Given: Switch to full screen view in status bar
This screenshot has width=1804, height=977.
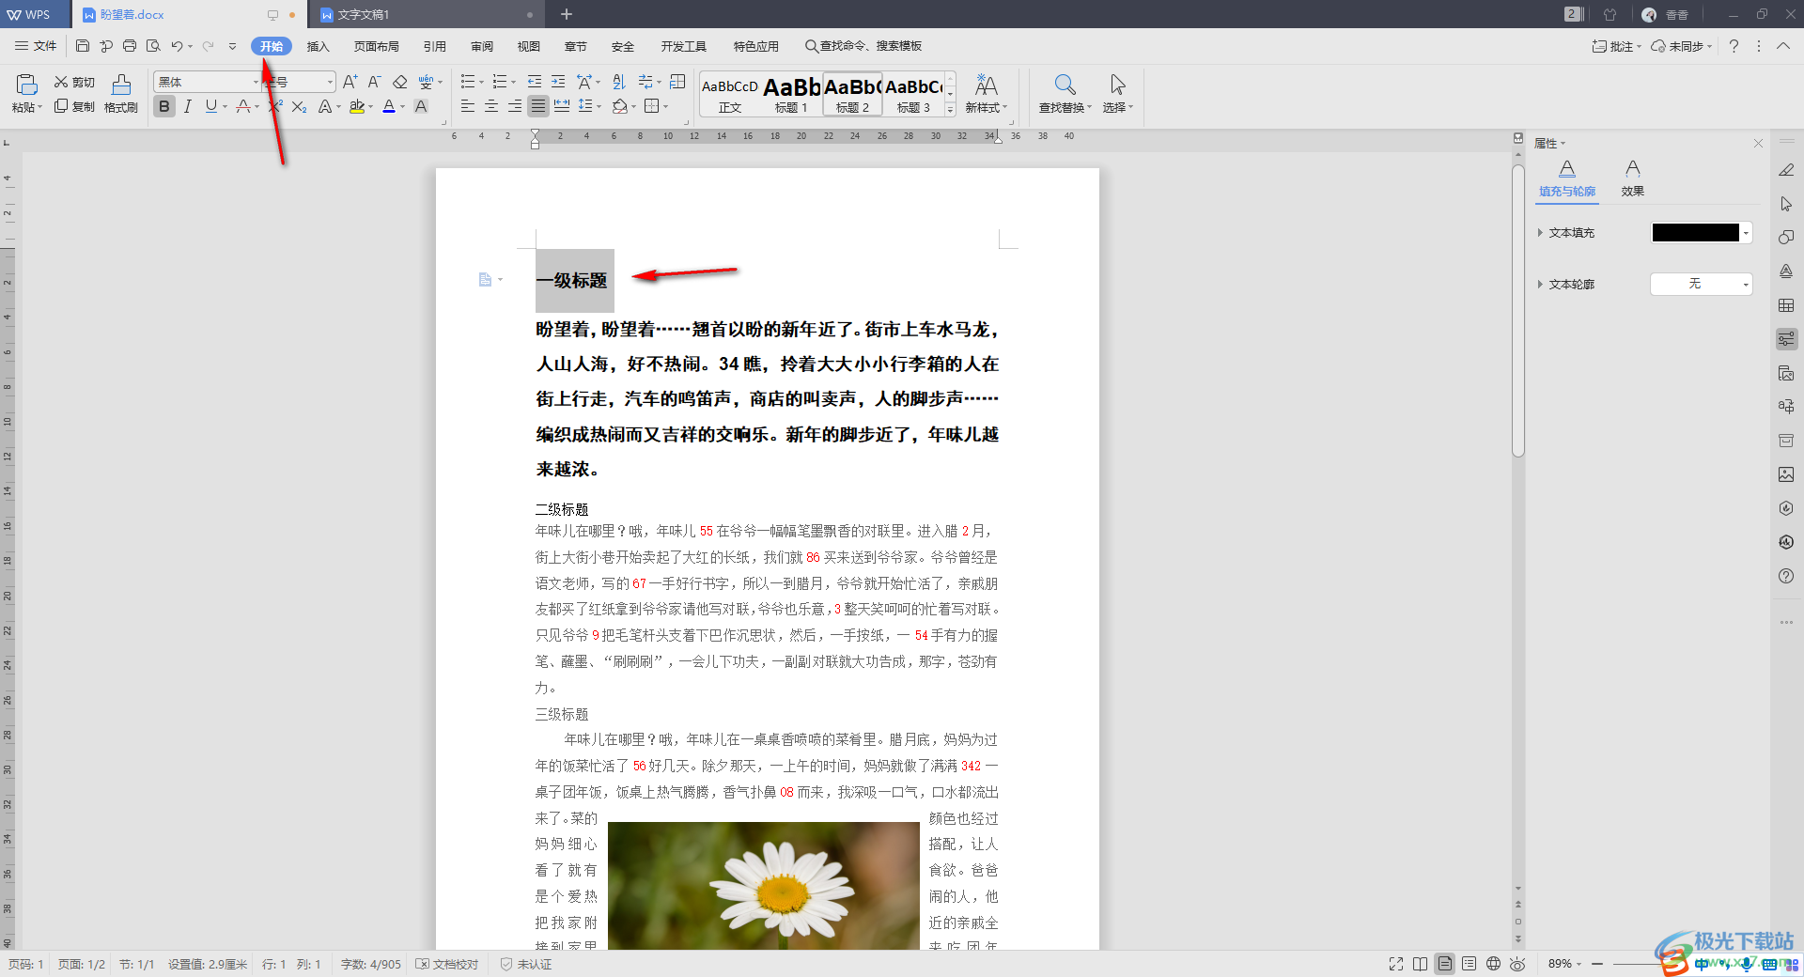Looking at the screenshot, I should 1396,964.
